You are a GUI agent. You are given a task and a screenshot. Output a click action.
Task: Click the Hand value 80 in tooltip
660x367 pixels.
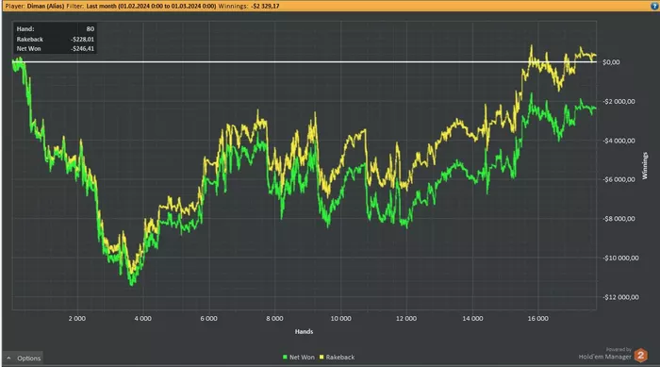pyautogui.click(x=91, y=29)
